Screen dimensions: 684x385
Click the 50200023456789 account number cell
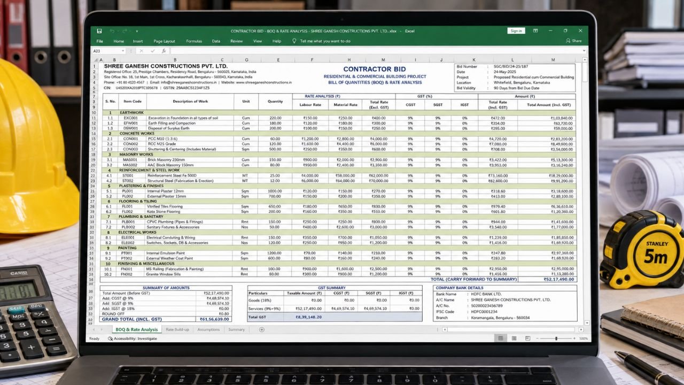coord(486,306)
